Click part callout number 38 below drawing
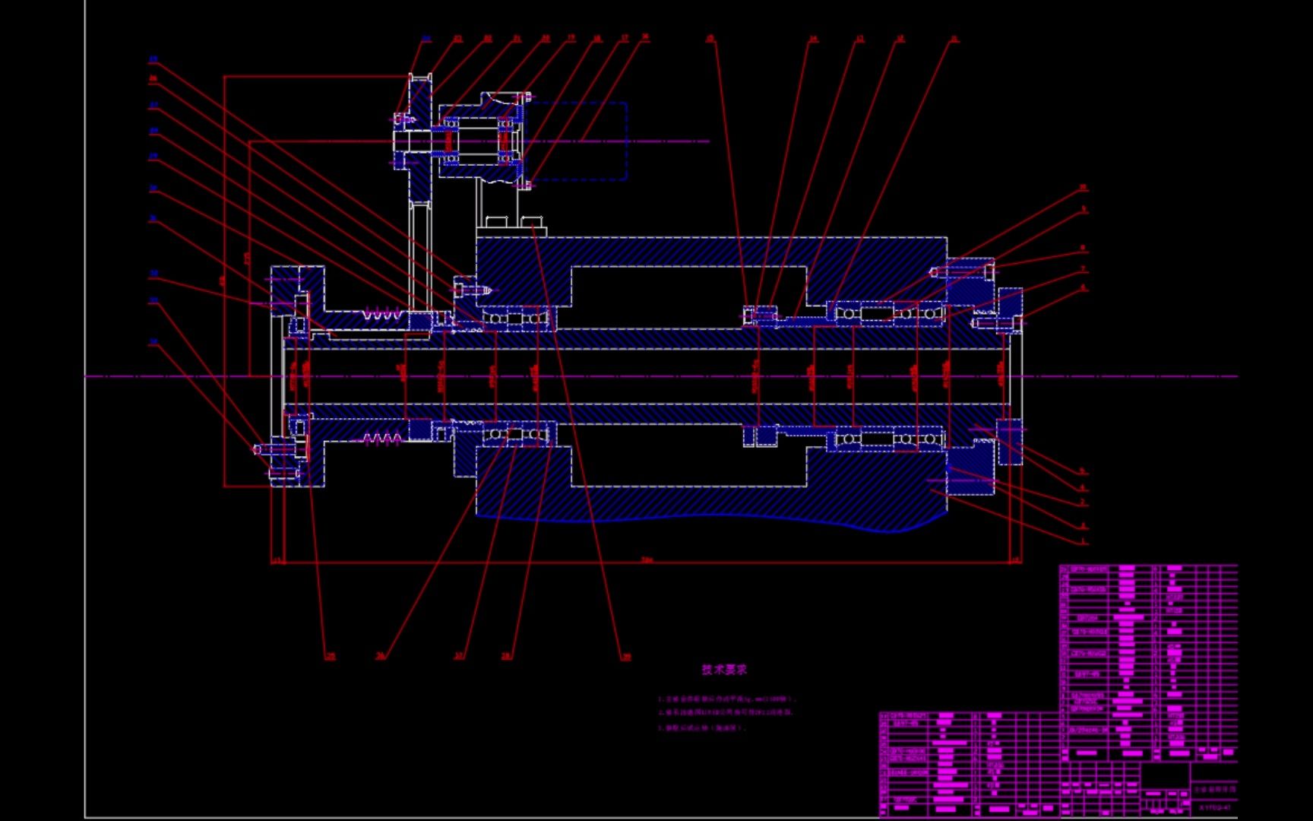This screenshot has width=1313, height=821. pyautogui.click(x=506, y=656)
